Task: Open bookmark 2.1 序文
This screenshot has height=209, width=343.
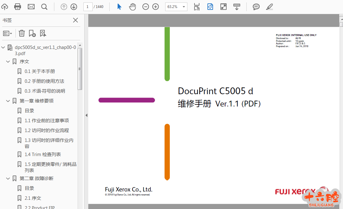Action: pyautogui.click(x=33, y=198)
